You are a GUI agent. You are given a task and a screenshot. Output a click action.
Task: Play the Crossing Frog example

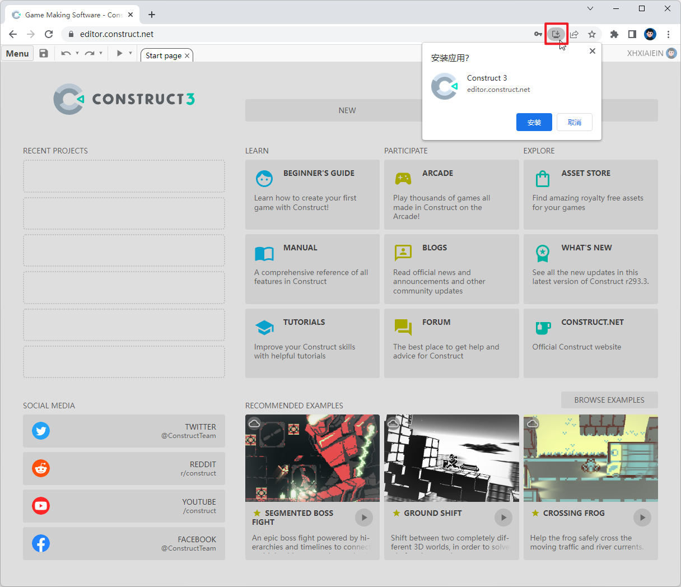point(642,518)
